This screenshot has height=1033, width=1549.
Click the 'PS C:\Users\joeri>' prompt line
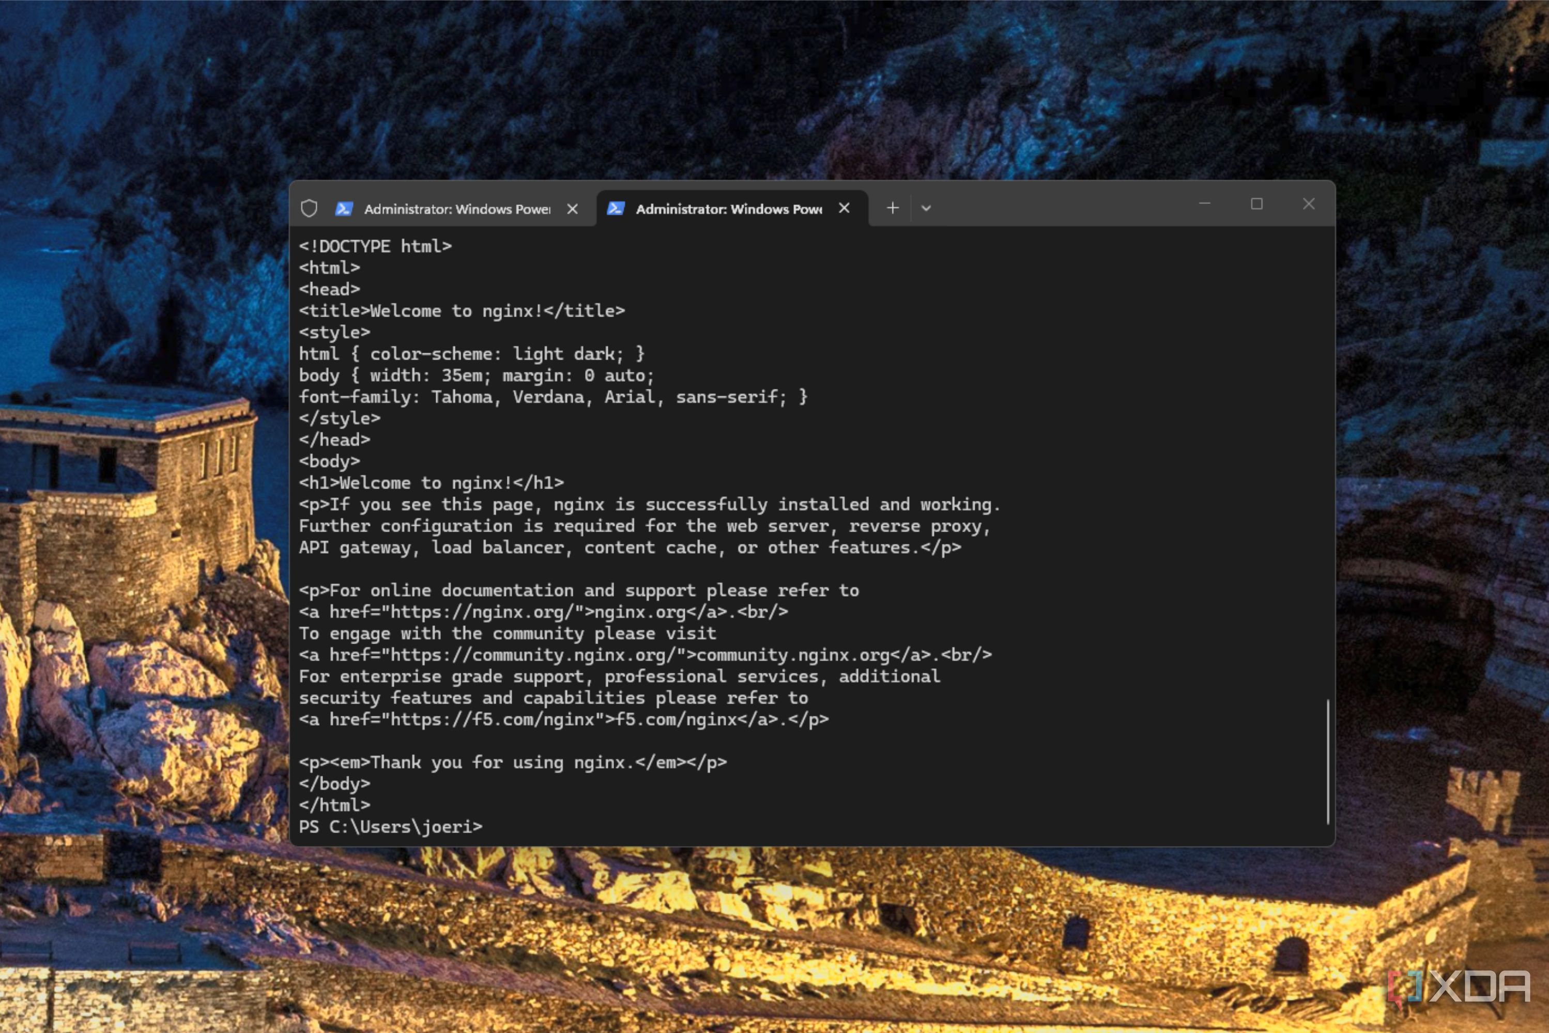pos(390,827)
